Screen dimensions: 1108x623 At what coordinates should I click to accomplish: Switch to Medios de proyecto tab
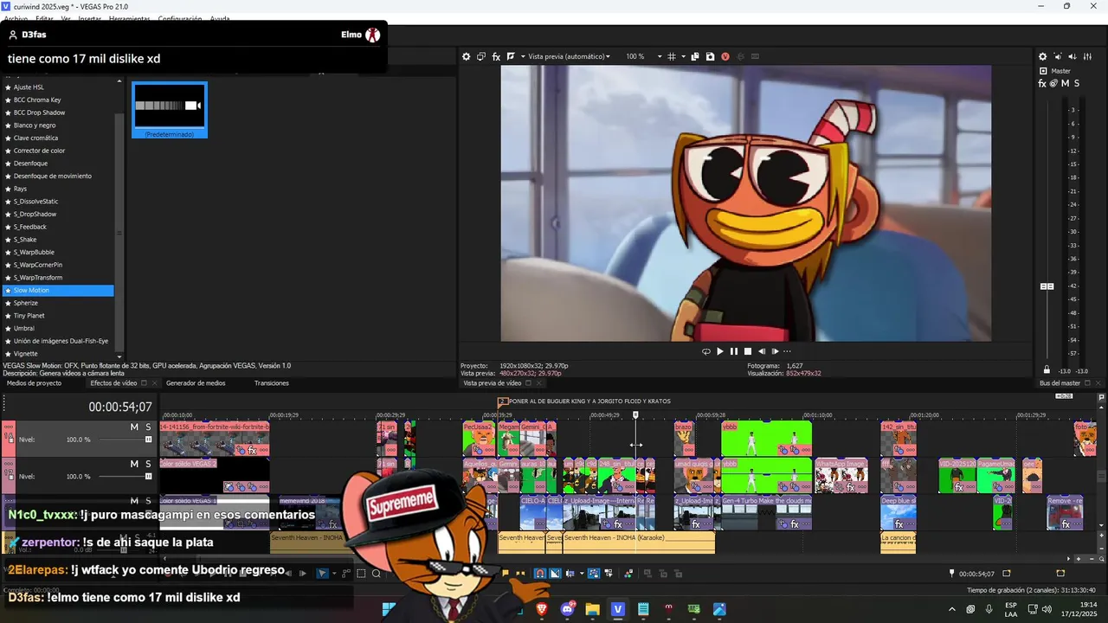point(34,383)
